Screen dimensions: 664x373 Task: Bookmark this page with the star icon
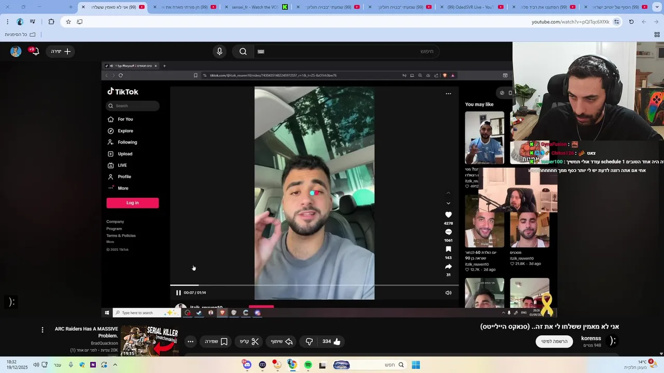[68, 22]
